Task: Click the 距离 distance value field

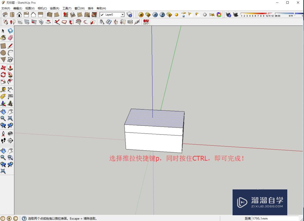Action: click(x=276, y=218)
